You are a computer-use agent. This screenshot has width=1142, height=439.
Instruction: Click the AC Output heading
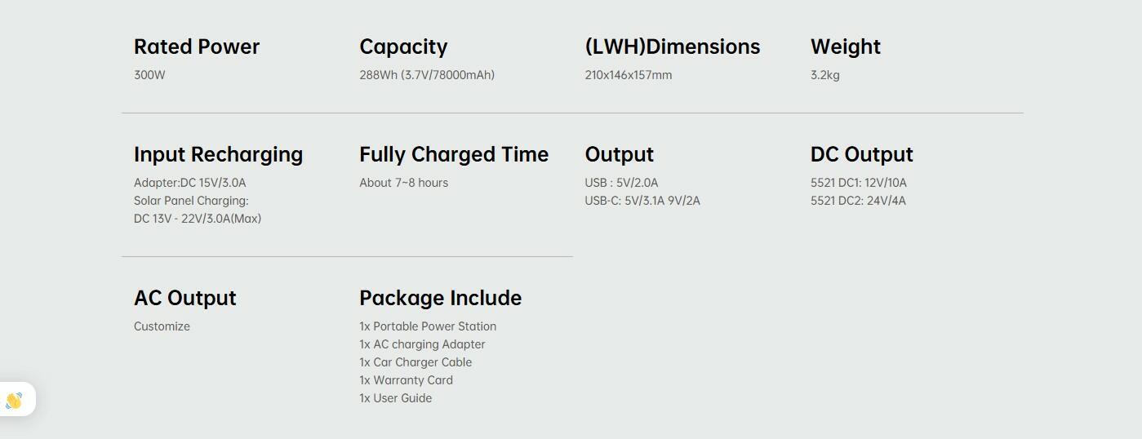coord(184,298)
